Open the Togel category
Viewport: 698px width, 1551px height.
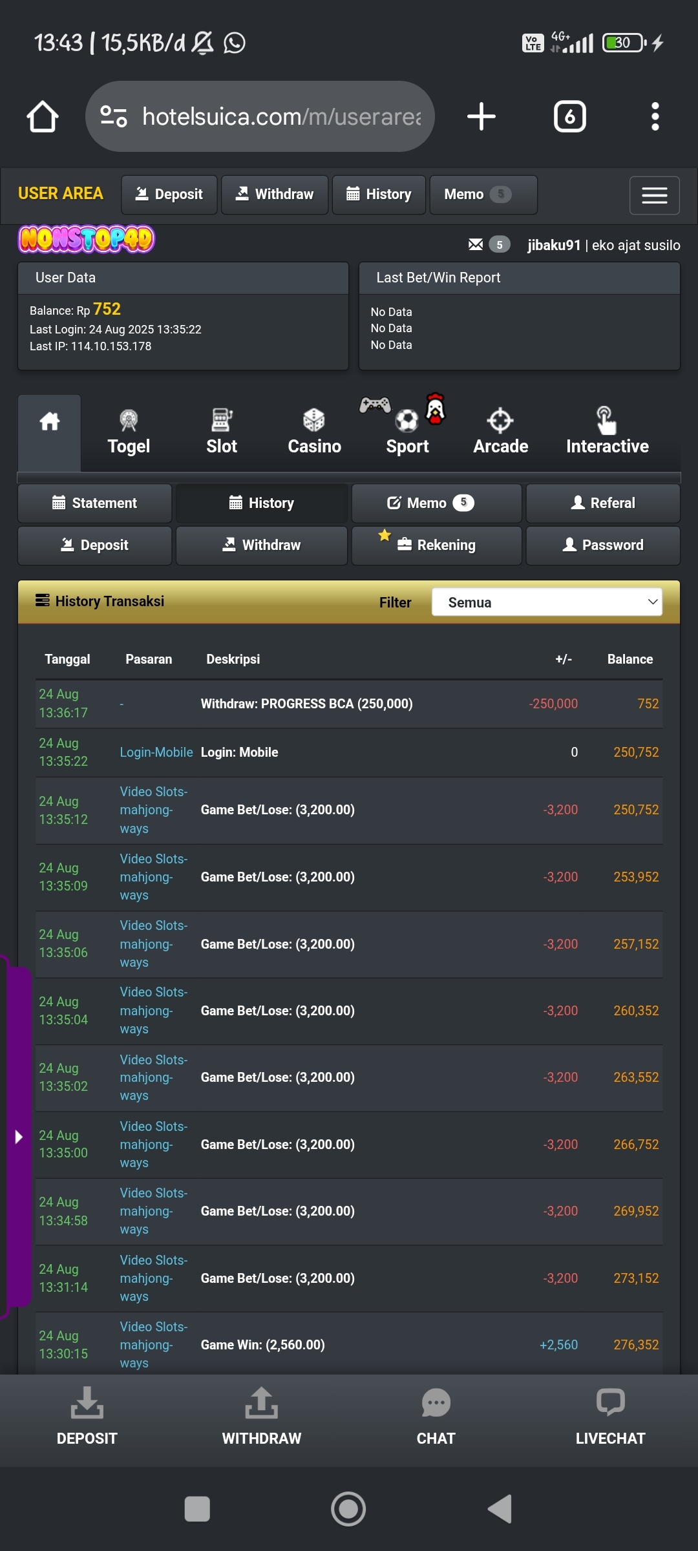click(129, 432)
